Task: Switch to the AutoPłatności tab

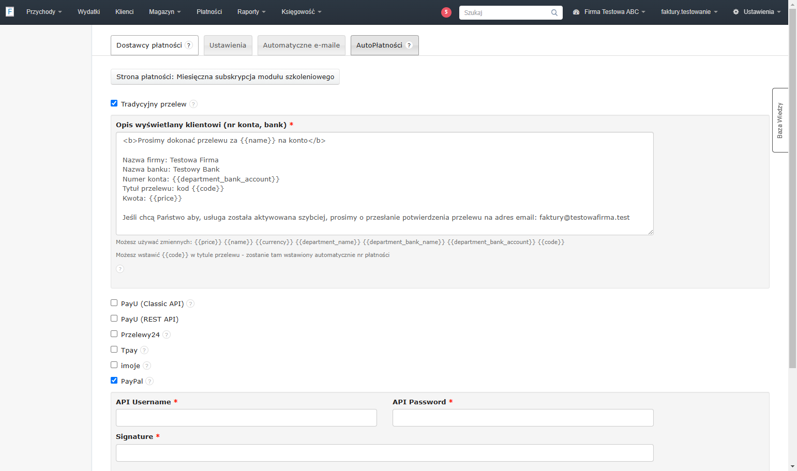Action: [385, 45]
